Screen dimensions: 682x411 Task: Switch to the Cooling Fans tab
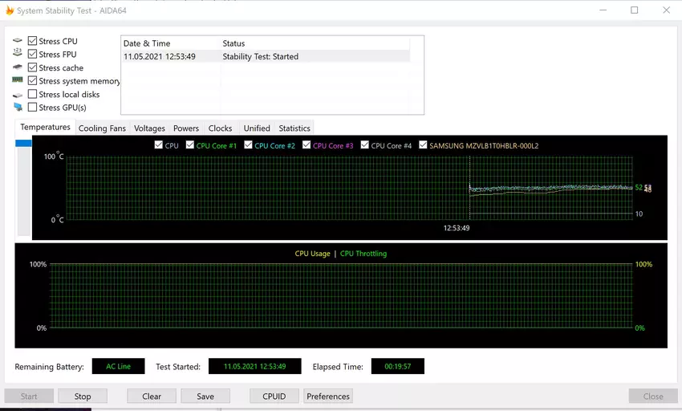(x=102, y=128)
